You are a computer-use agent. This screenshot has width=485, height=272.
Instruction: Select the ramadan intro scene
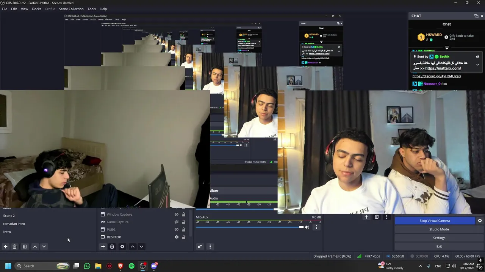pos(14,224)
